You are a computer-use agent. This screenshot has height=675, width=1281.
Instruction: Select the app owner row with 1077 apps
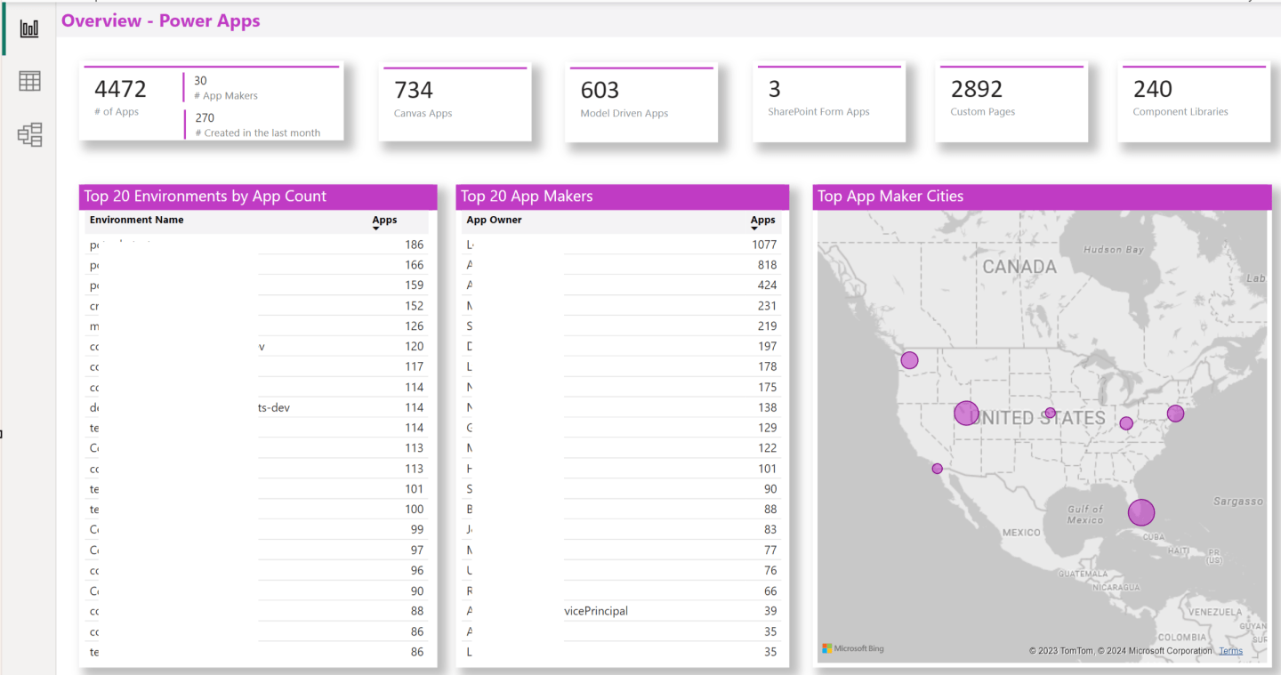(622, 245)
